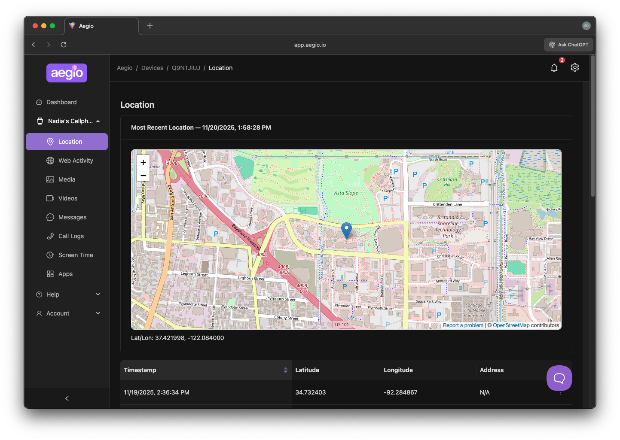Click the Devices breadcrumb link
This screenshot has height=440, width=620.
[152, 68]
